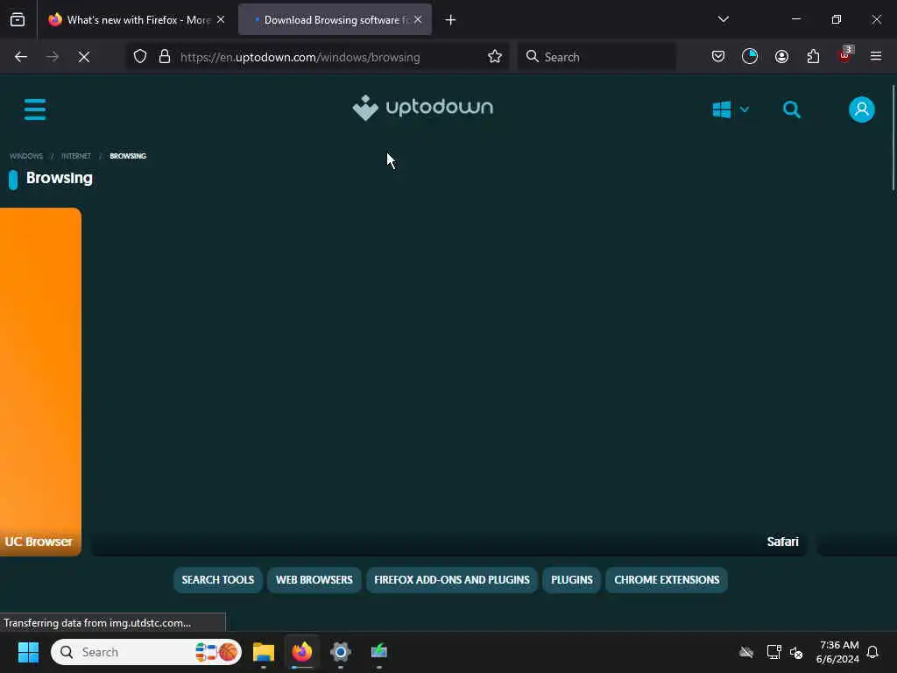
Task: Click Firefox taskbar icon
Action: coord(302,652)
